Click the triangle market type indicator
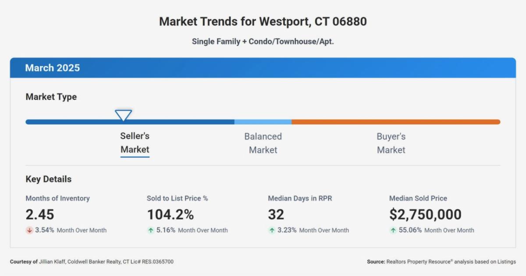 pos(124,115)
